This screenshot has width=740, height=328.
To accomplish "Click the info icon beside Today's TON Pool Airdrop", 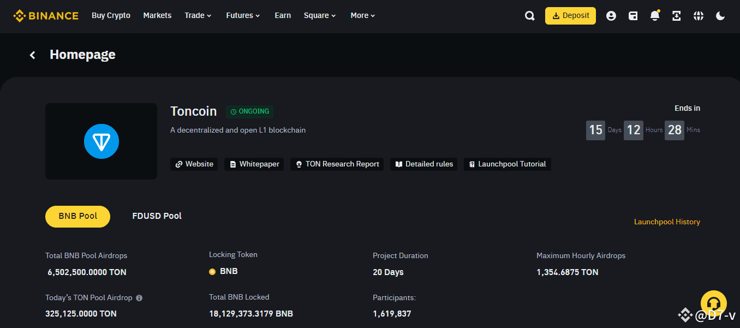I will 139,298.
